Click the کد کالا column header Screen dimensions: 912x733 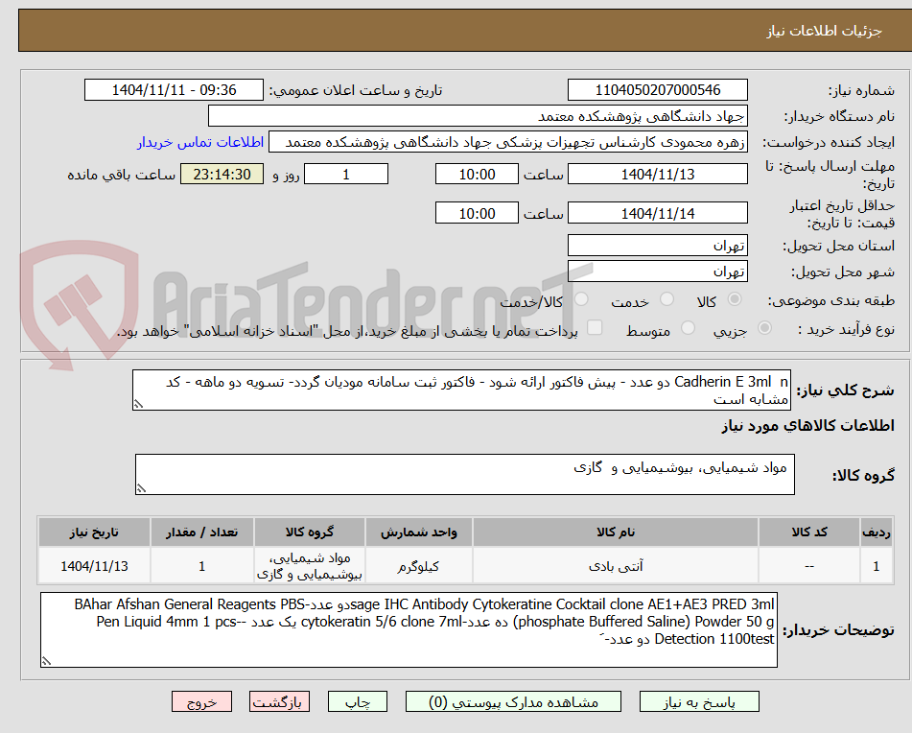[809, 532]
